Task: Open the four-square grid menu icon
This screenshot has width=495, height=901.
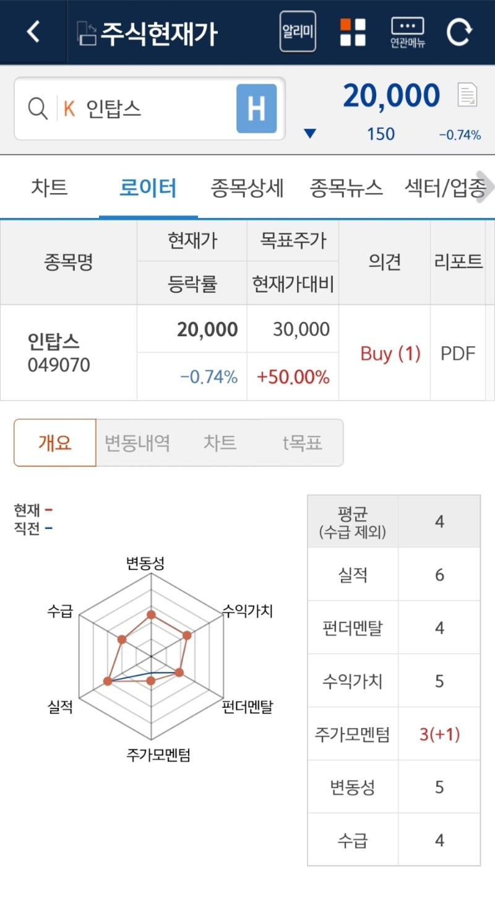Action: pos(353,32)
